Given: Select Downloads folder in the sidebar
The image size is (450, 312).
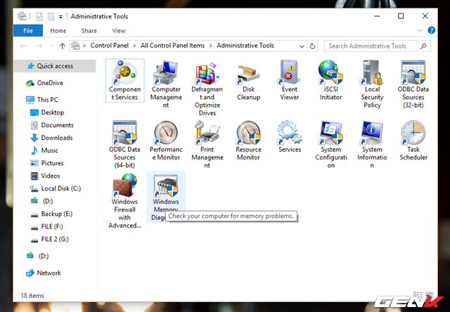Looking at the screenshot, I should click(x=56, y=138).
